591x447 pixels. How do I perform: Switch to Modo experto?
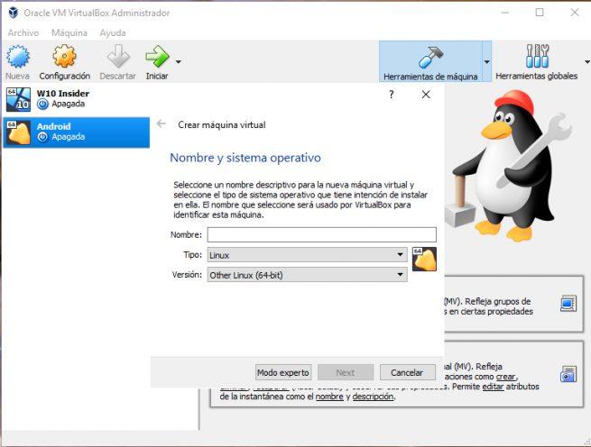[x=283, y=372]
